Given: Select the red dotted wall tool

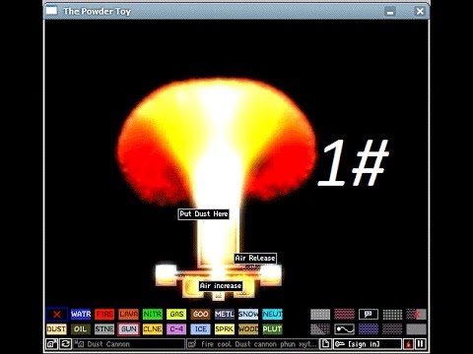Looking at the screenshot, I should [344, 314].
